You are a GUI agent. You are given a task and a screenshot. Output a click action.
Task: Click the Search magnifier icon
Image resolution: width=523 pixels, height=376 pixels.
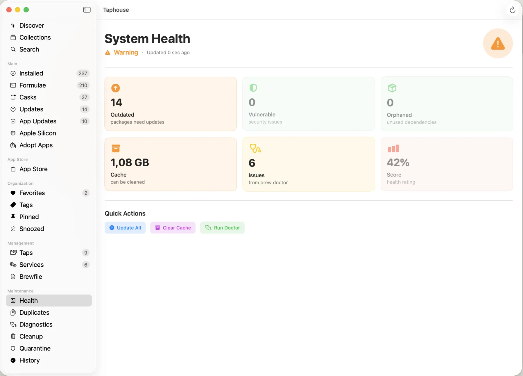[x=13, y=49]
